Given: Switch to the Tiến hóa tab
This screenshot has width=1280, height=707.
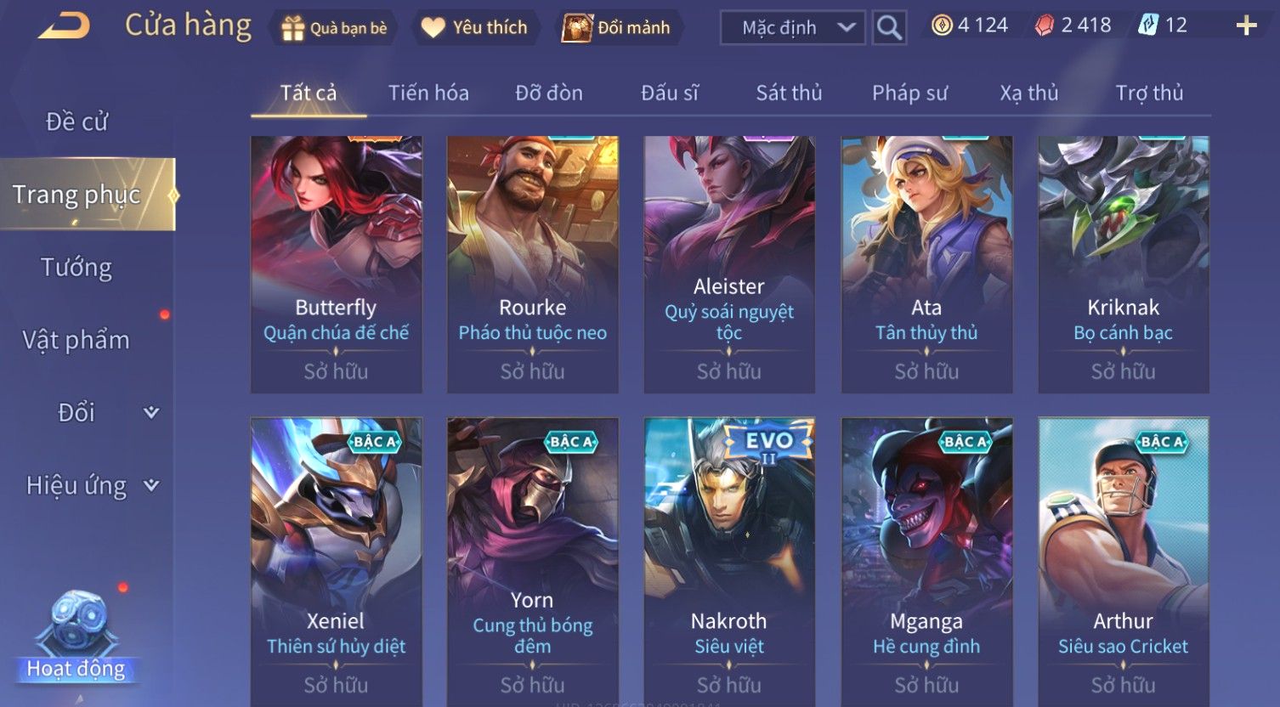Looking at the screenshot, I should [x=428, y=93].
